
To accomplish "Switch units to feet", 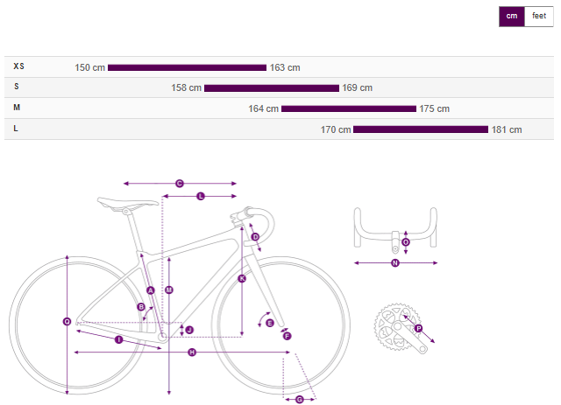I will point(539,16).
